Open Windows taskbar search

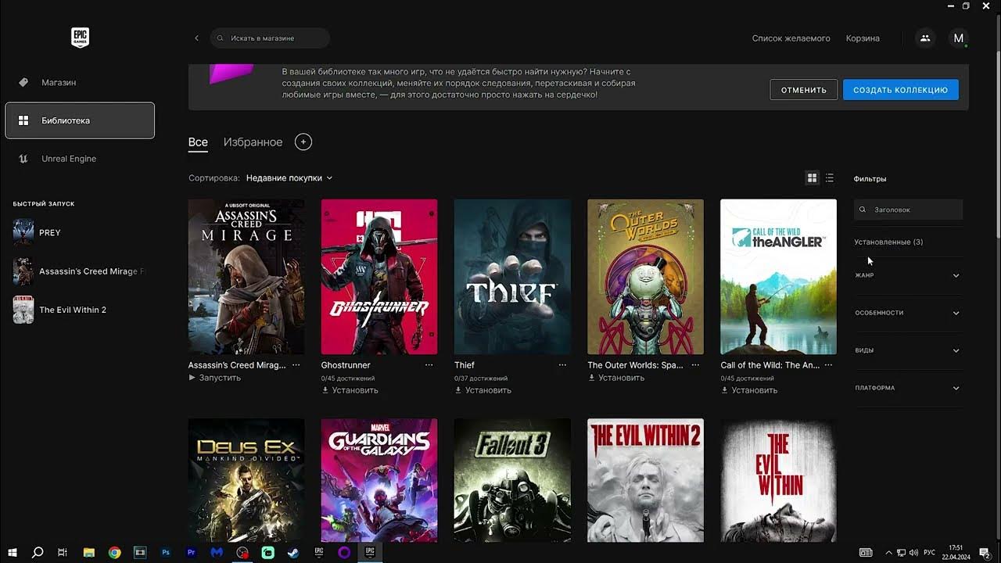37,552
